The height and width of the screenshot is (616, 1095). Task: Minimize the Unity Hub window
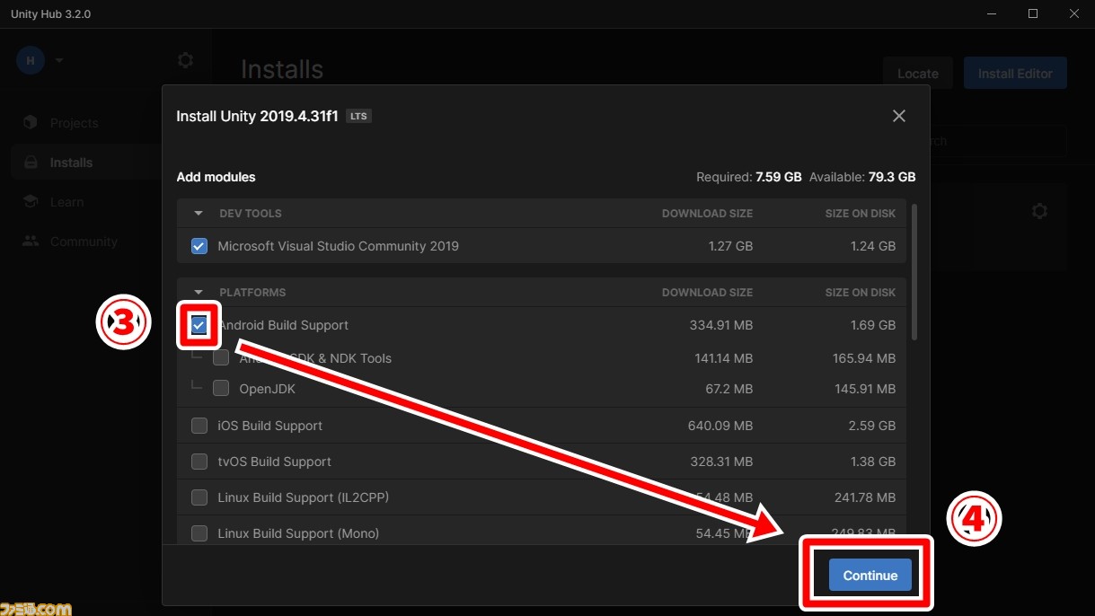(992, 14)
